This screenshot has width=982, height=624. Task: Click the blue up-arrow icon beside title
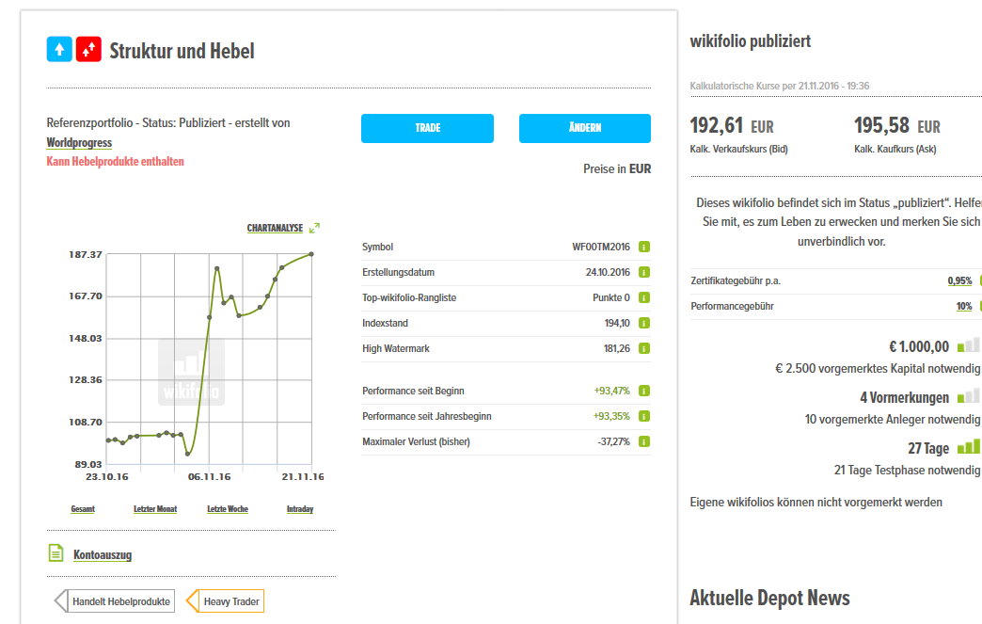[x=59, y=49]
